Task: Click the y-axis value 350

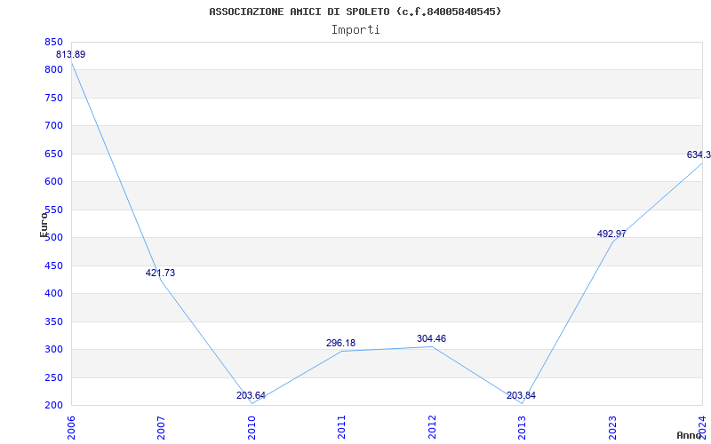Action: pos(53,321)
